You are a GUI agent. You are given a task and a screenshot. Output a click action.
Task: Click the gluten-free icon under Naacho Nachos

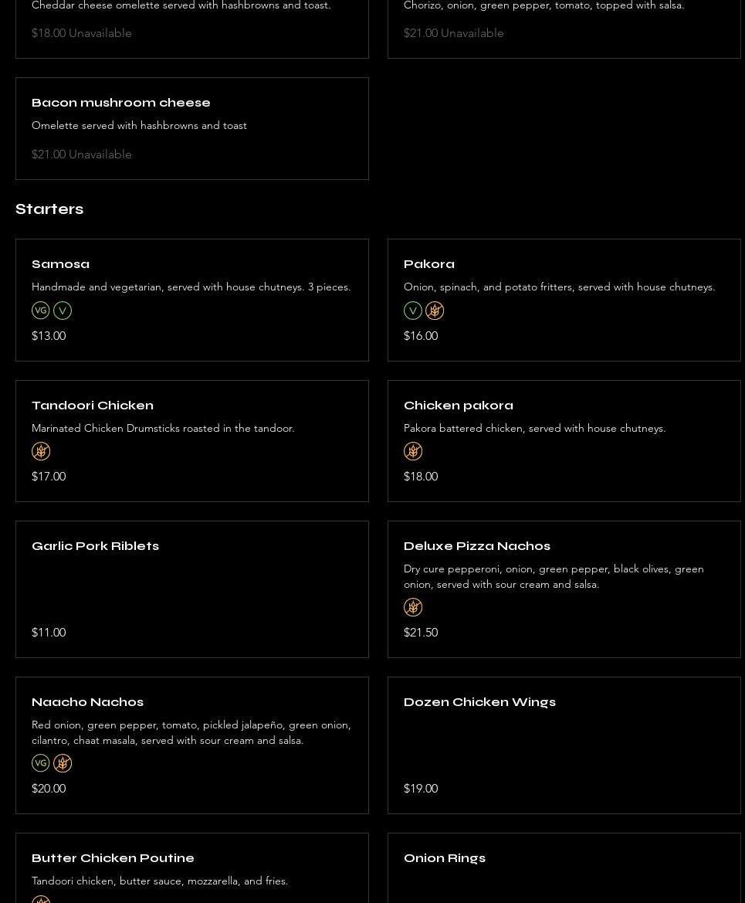click(63, 763)
